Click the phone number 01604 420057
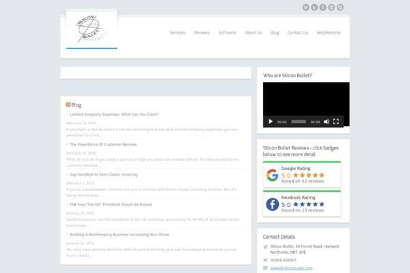Image resolution: width=410 pixels, height=273 pixels. click(283, 260)
